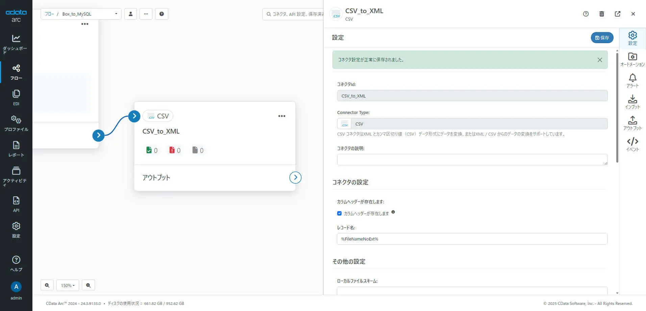Click the info icon beside カラムヘッダーが存在します

[393, 212]
